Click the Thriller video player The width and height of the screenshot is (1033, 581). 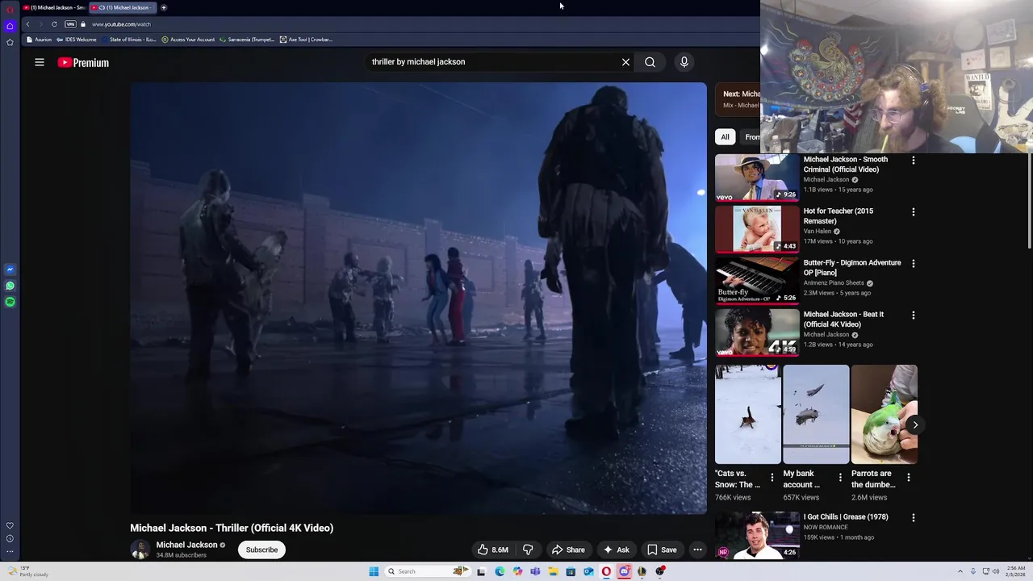click(x=418, y=299)
